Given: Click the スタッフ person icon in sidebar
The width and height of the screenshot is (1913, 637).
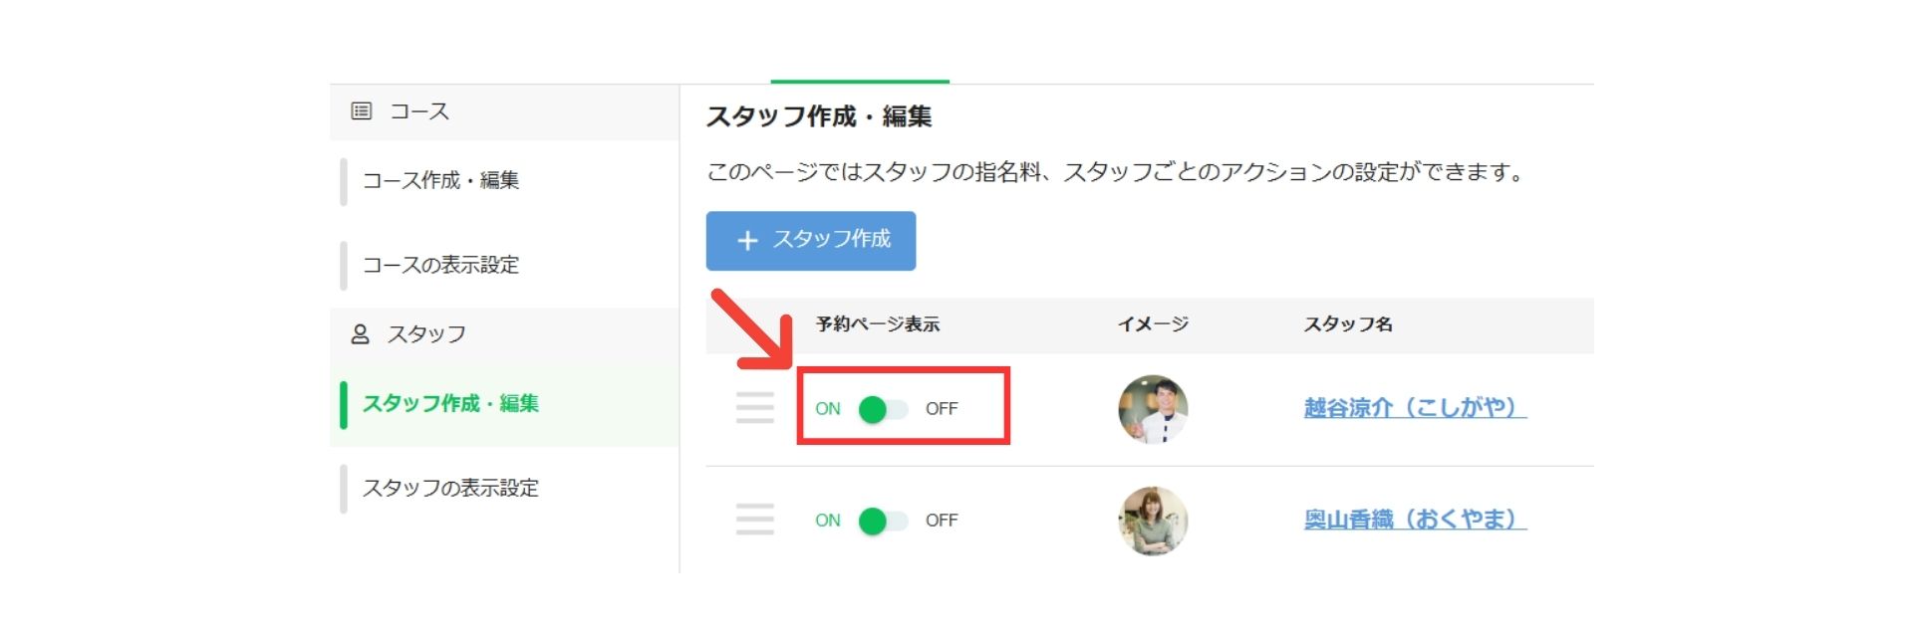Looking at the screenshot, I should click(360, 334).
